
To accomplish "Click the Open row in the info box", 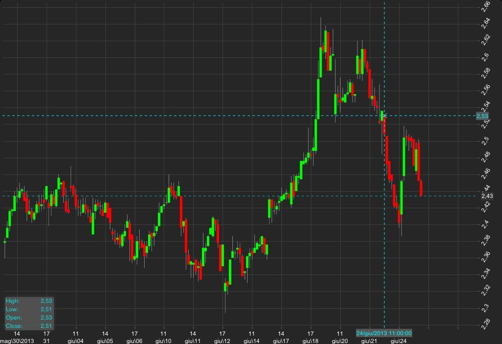I will pos(28,318).
